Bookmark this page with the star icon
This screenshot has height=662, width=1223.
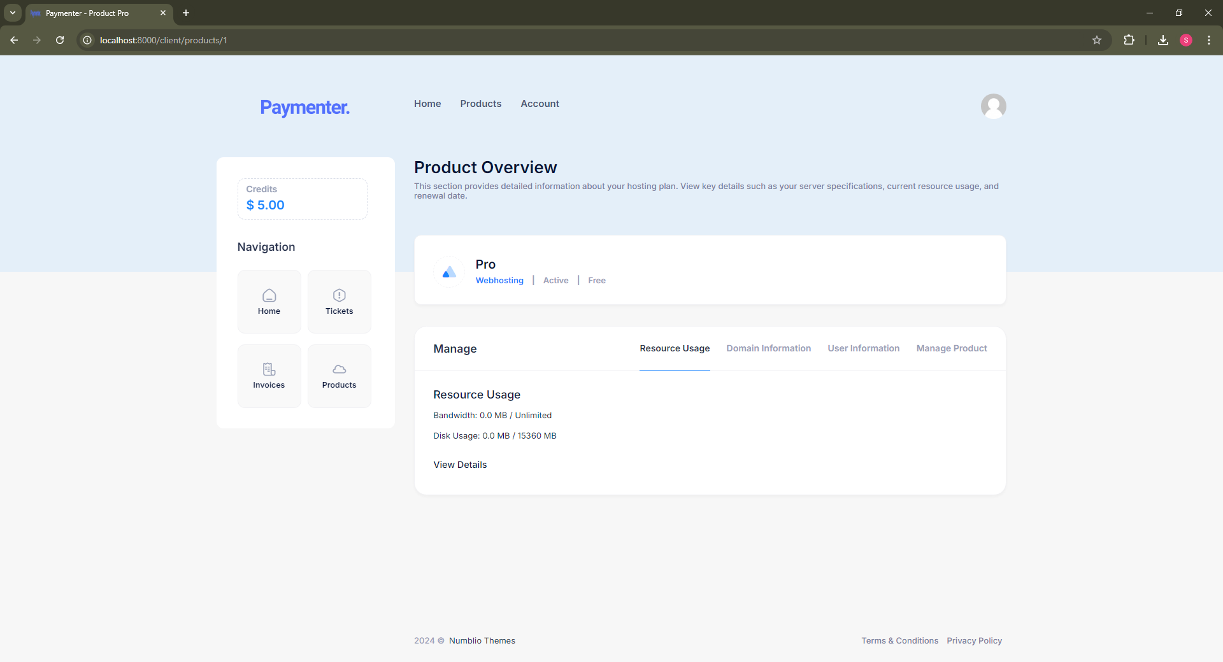click(1097, 40)
